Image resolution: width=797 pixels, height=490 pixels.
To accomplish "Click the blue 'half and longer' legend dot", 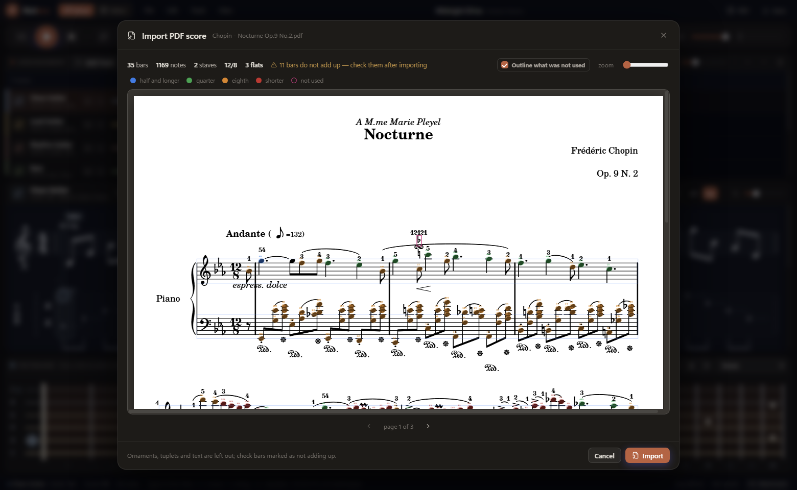I will coord(133,81).
